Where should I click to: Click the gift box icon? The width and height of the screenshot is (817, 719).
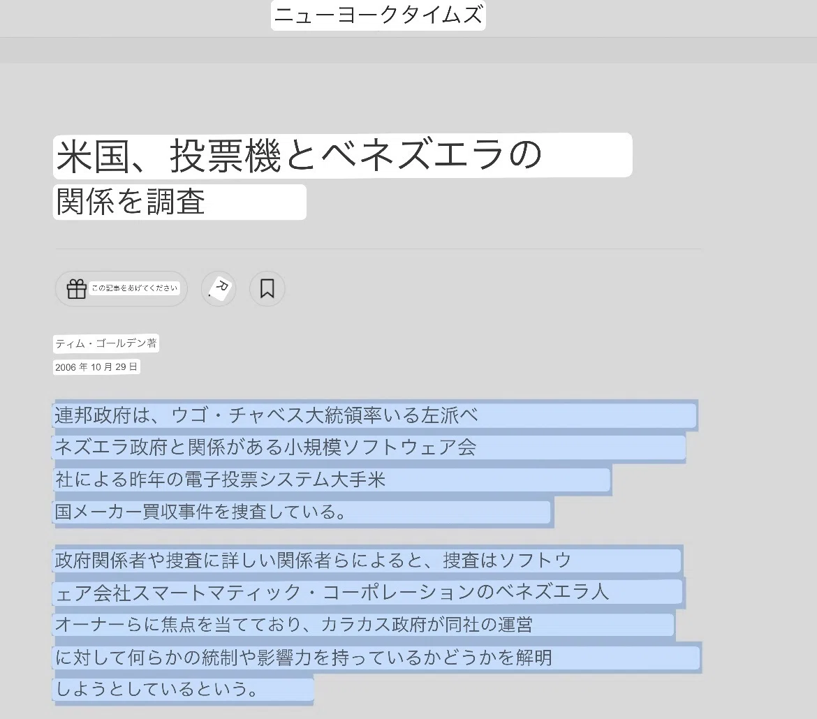[x=77, y=288]
